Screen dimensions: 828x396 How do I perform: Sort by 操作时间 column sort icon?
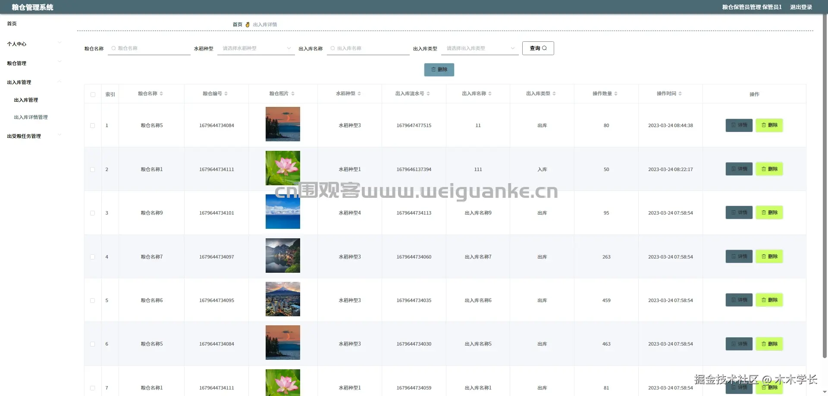[680, 94]
